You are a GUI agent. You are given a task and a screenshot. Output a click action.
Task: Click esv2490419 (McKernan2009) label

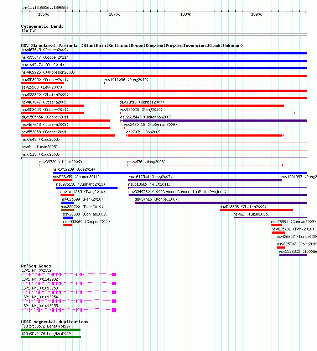tap(150, 124)
